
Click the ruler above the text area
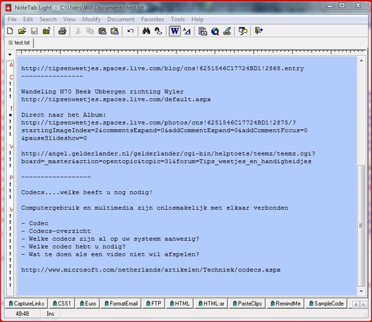point(190,52)
